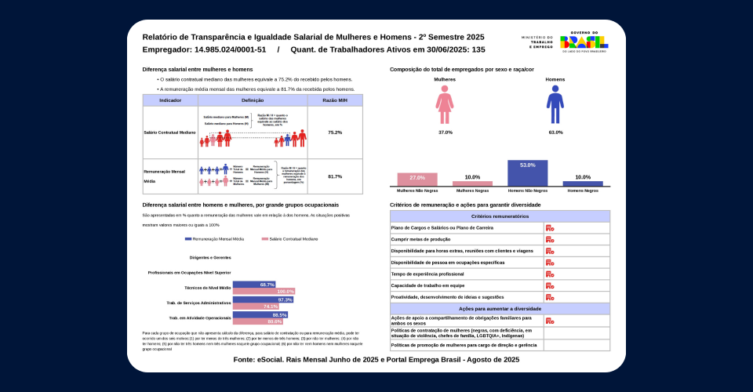Click red icon for Disponibilidade para horas extras
Image resolution: width=753 pixels, height=392 pixels.
pyautogui.click(x=550, y=251)
